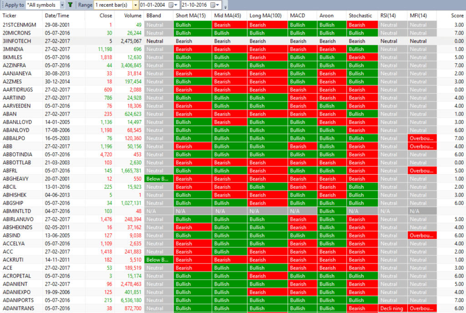Open the 1 recent bar(s) range dropdown
Image resolution: width=466 pixels, height=313 pixels.
pos(135,5)
